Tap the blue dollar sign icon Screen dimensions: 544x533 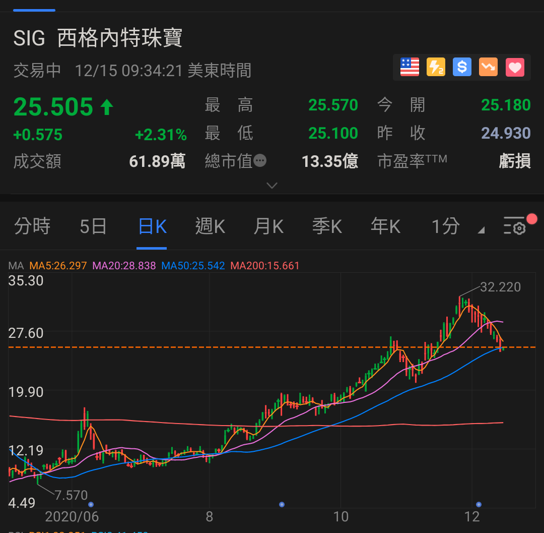pos(462,67)
